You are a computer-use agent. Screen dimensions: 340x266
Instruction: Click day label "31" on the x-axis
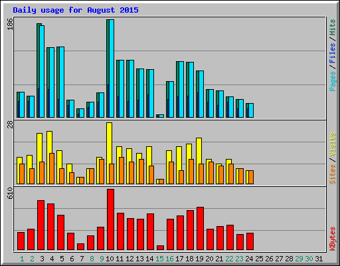point(319,259)
